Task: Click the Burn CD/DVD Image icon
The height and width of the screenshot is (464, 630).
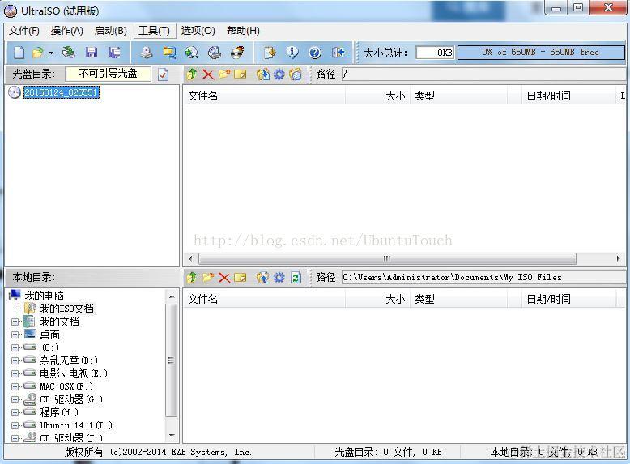Action: (x=237, y=52)
